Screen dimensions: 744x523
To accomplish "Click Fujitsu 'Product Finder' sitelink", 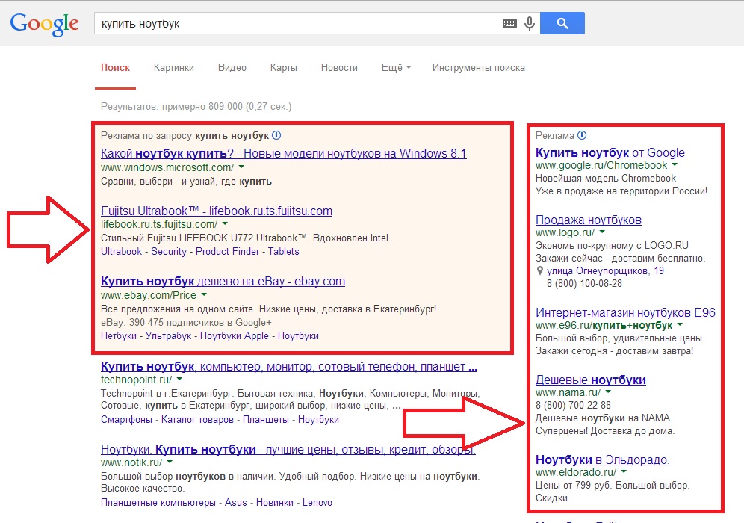I will (227, 252).
